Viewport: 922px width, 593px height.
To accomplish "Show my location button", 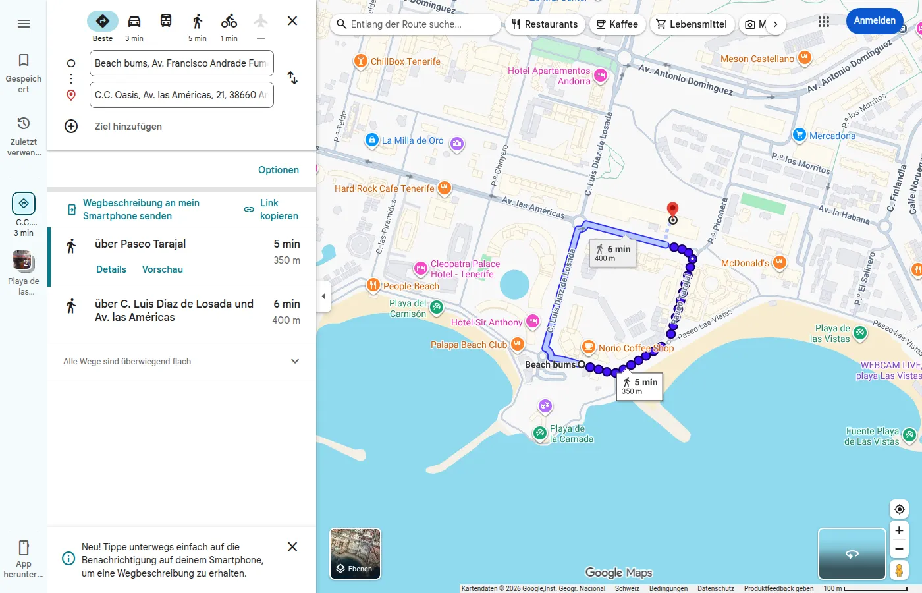I will tap(900, 509).
